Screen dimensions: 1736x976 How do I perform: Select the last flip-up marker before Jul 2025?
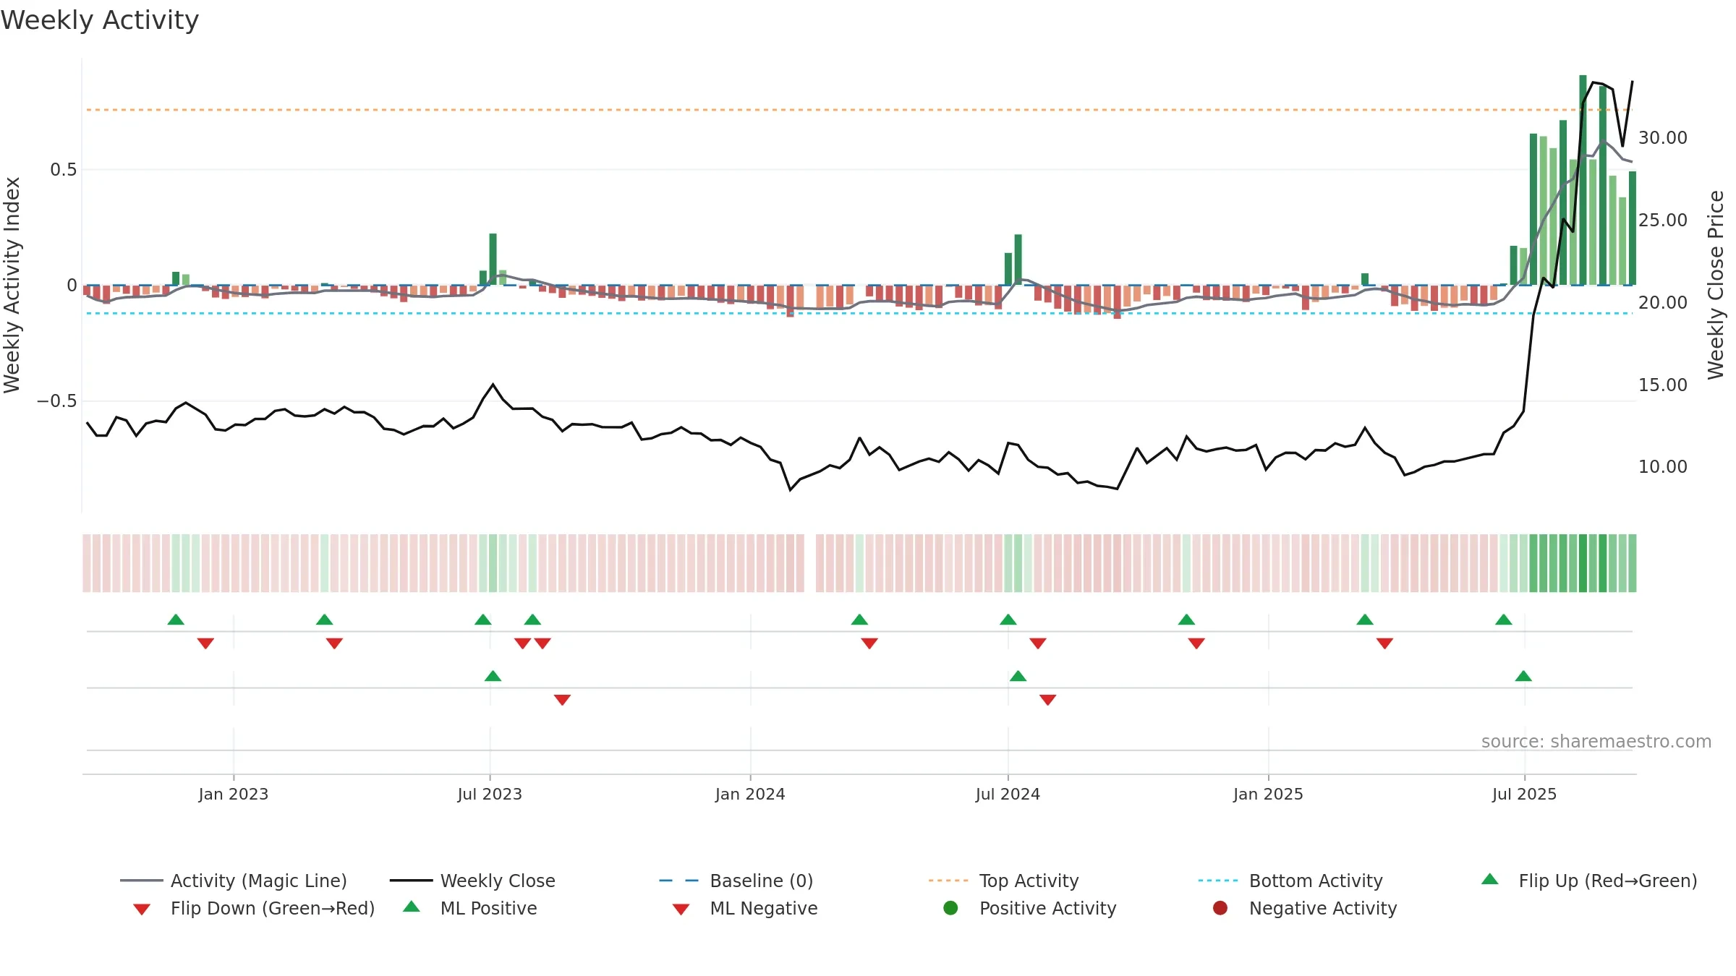tap(1504, 620)
